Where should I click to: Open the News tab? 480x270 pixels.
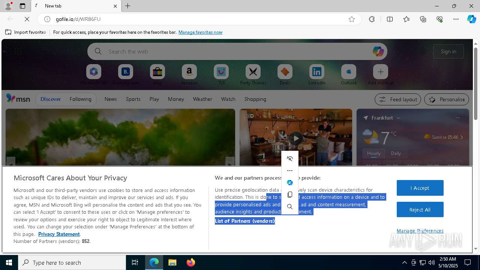(x=111, y=99)
